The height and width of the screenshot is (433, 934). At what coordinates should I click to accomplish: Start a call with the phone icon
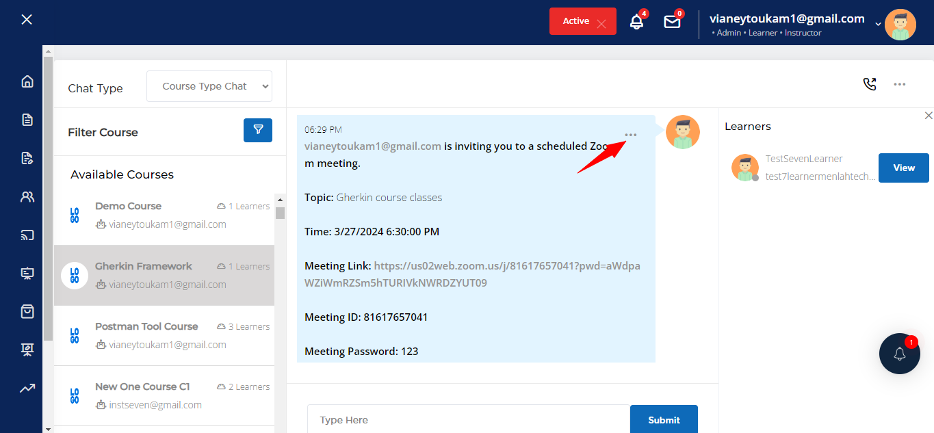[x=869, y=84]
